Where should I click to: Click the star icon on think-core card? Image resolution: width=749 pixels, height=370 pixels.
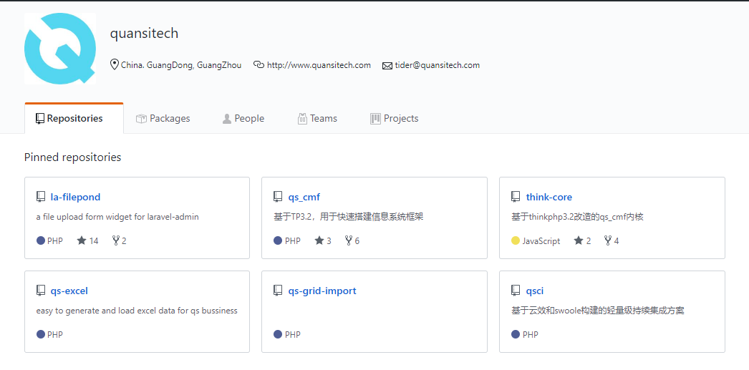578,241
